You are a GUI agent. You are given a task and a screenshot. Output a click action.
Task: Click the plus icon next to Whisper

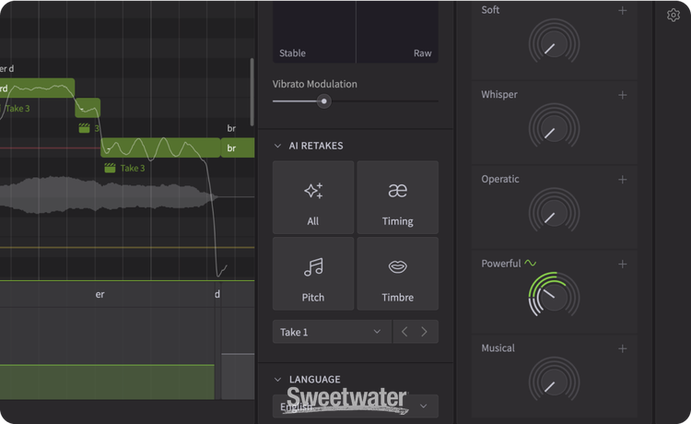(623, 95)
